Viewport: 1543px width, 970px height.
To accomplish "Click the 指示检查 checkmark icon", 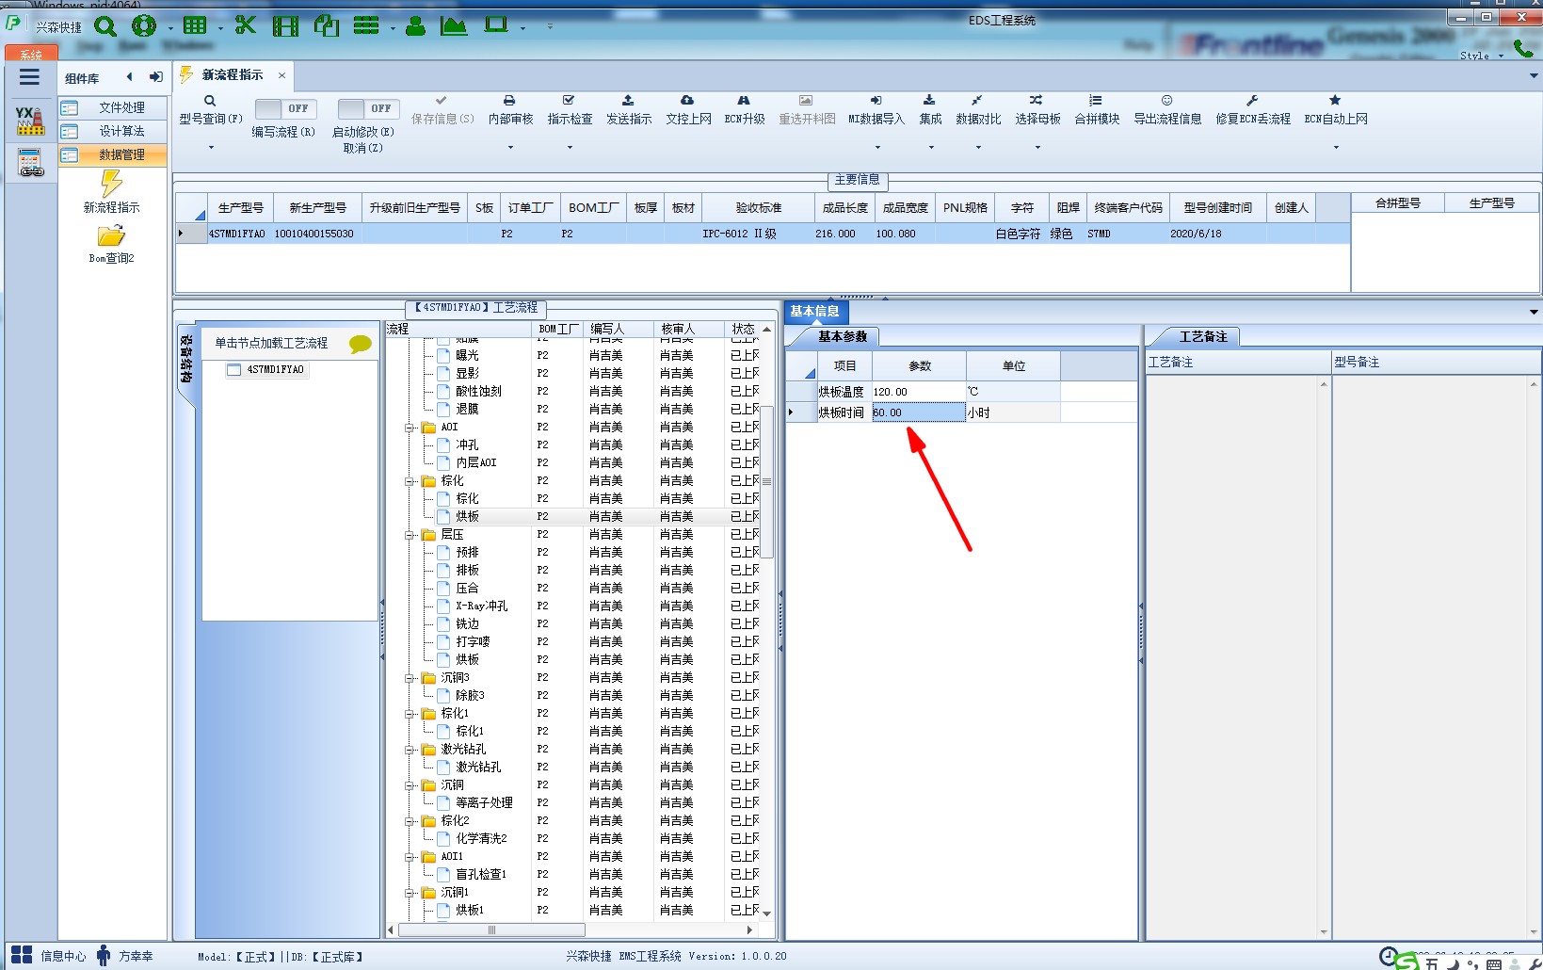I will tap(569, 100).
